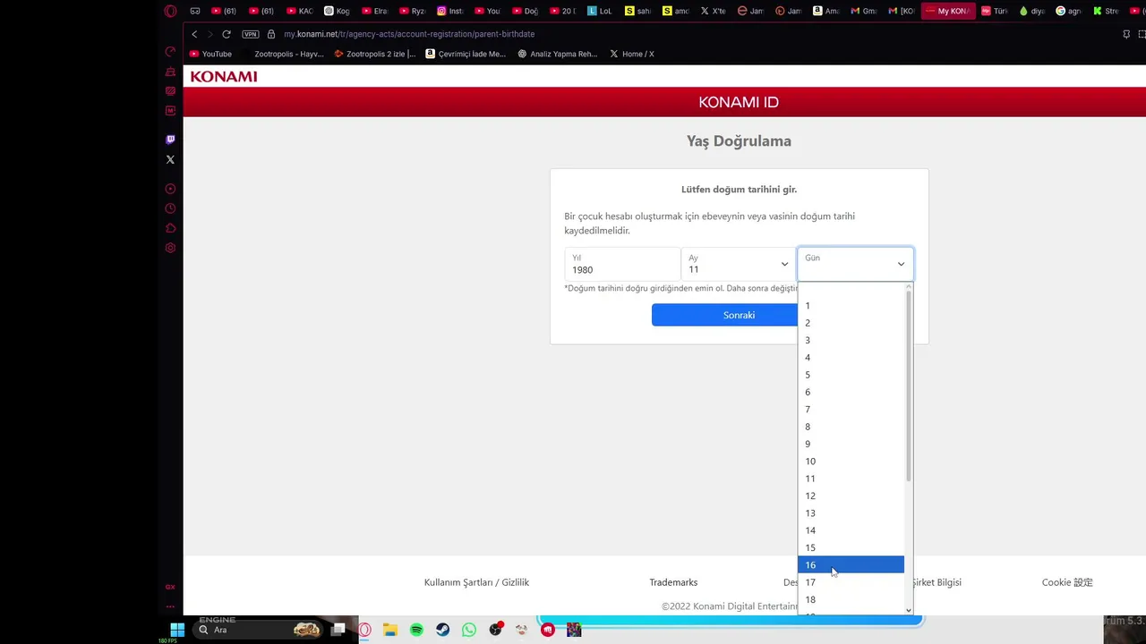Click the KONAMI logo
This screenshot has width=1146, height=644.
224,77
